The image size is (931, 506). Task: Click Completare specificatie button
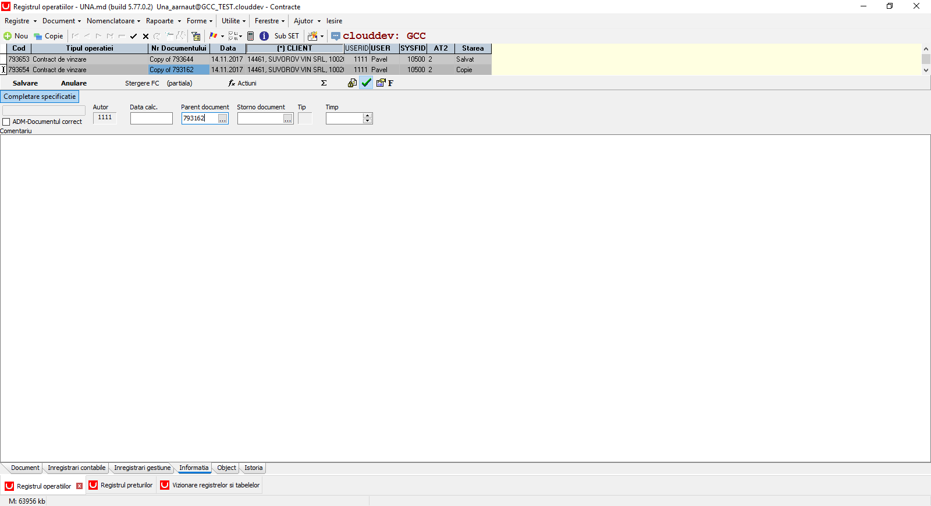click(40, 97)
